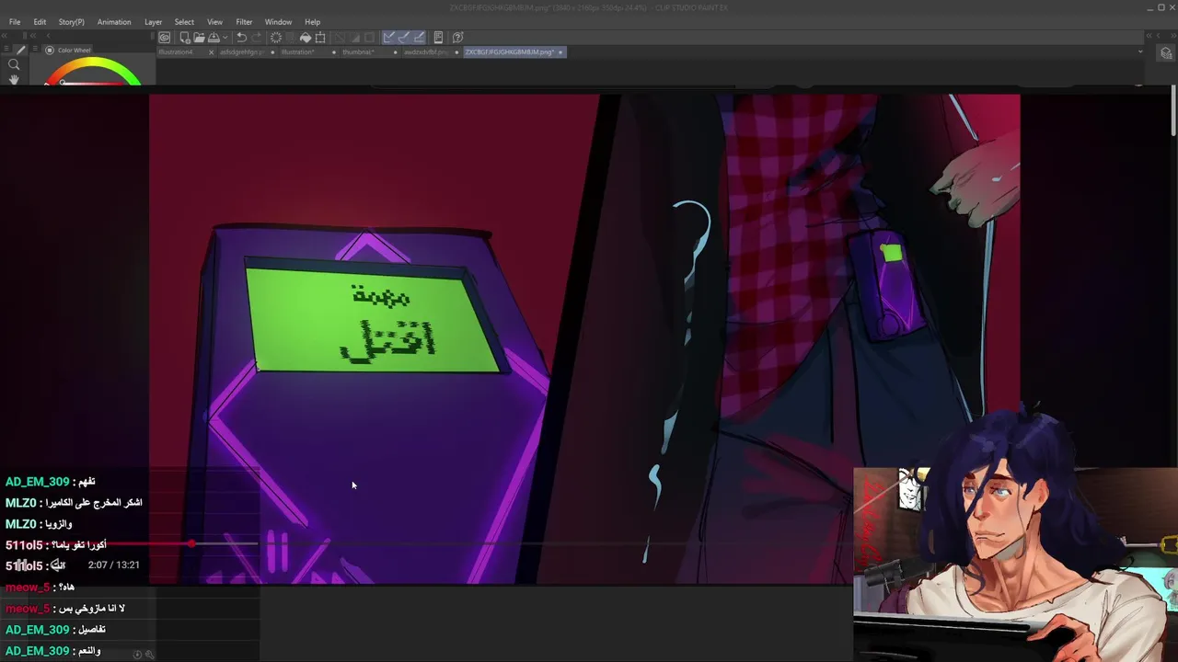Switch to the thumbnal* canvas tab

click(359, 52)
